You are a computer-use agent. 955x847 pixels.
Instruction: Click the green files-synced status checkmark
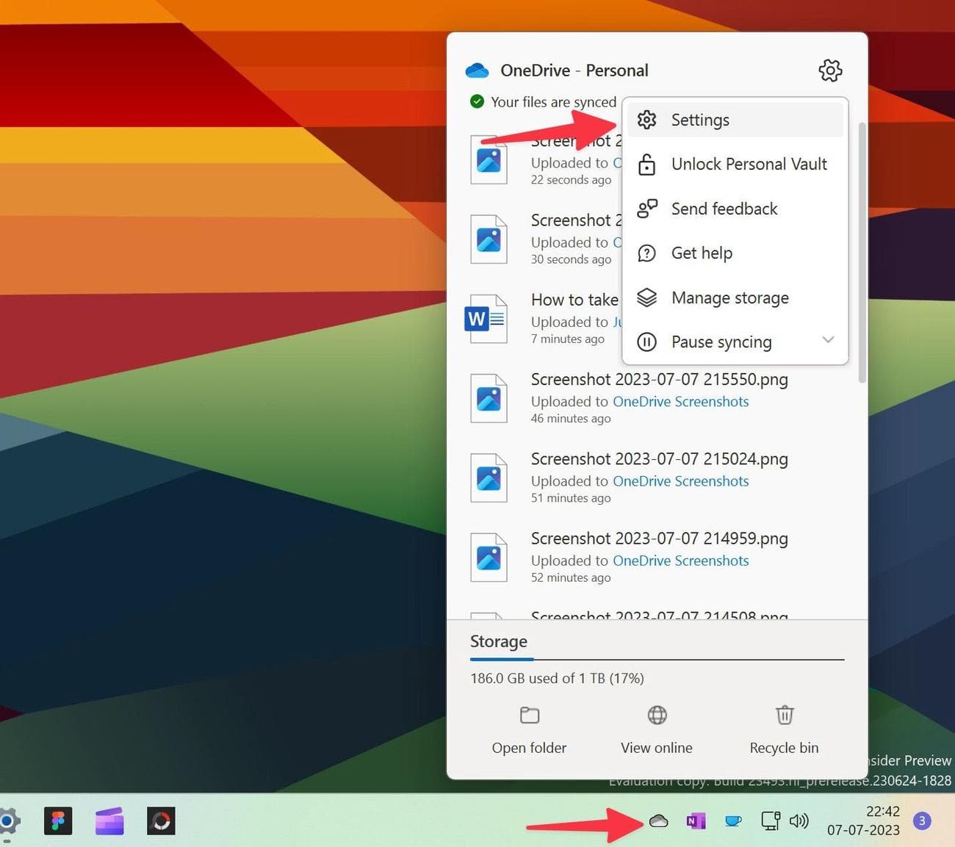point(478,101)
